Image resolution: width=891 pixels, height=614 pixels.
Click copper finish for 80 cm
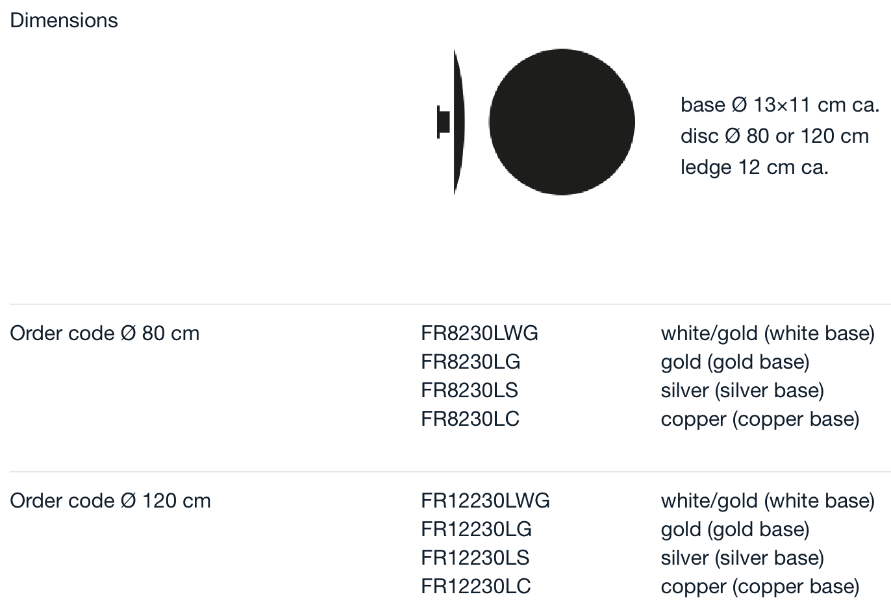pos(760,419)
